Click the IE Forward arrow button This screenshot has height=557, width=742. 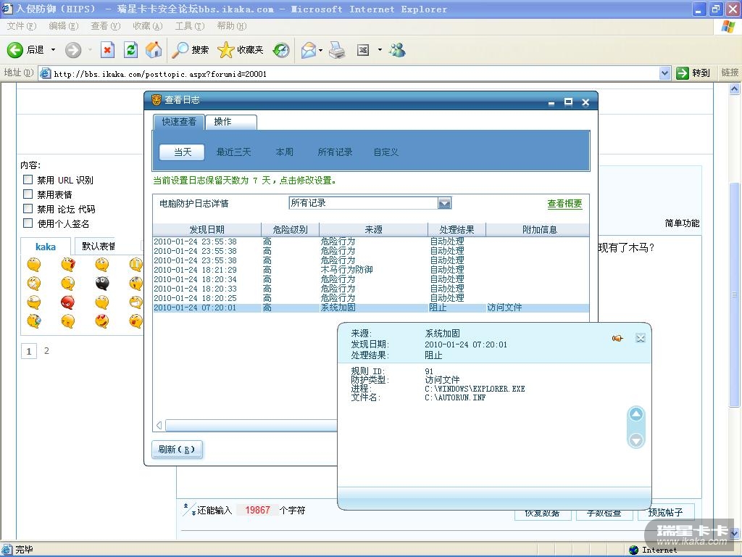[x=73, y=50]
